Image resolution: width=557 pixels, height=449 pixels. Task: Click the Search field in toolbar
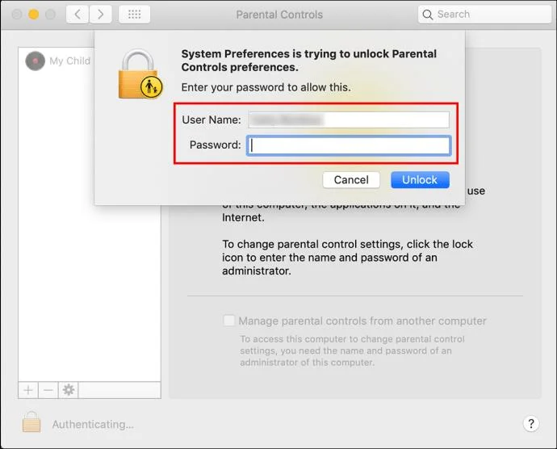(x=484, y=15)
